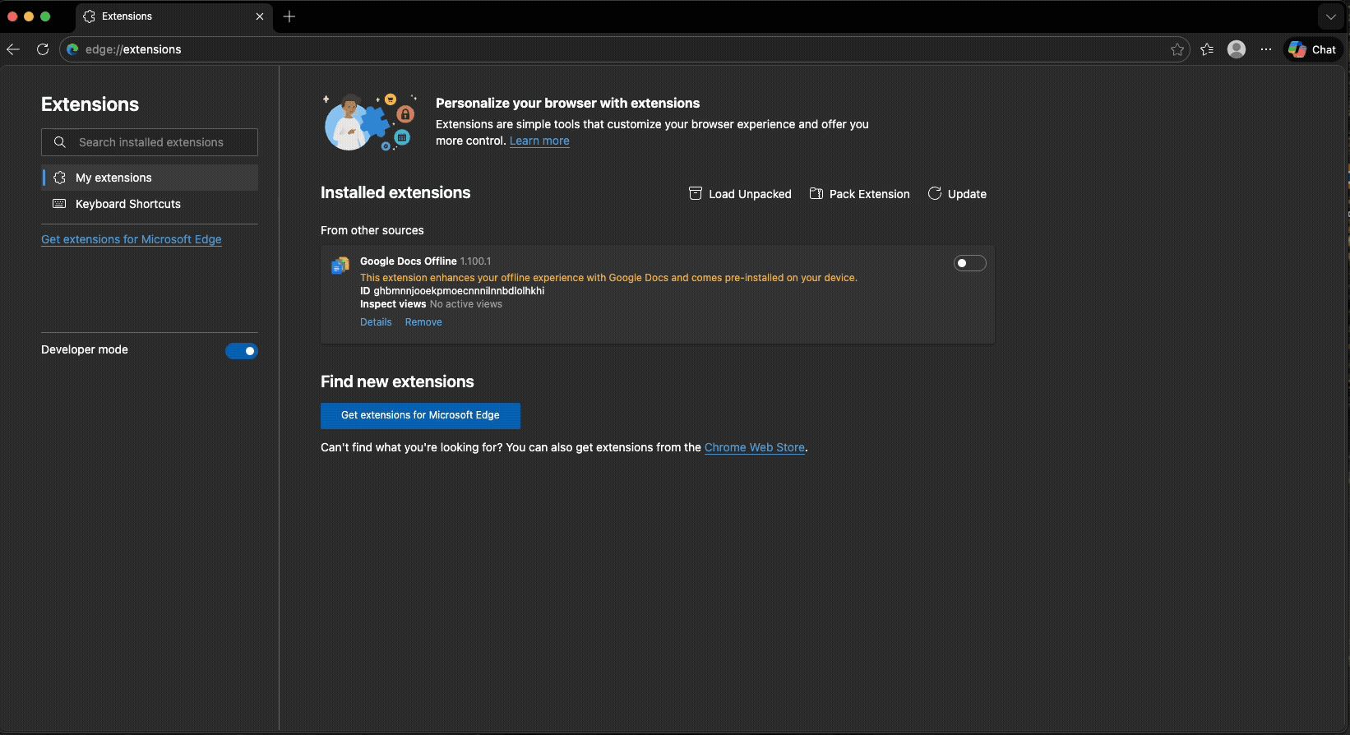Click the puzzle icon beside My extensions

(x=59, y=178)
